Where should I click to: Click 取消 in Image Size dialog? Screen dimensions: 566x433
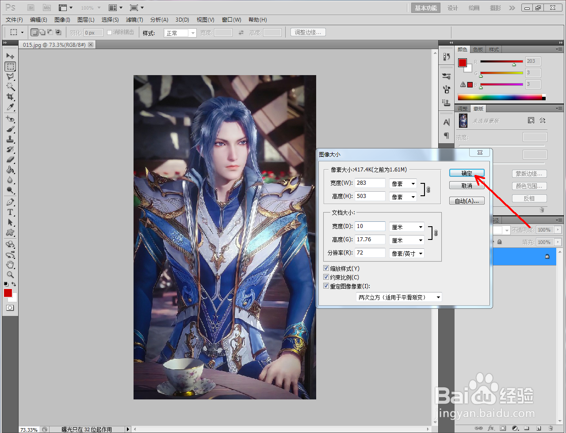click(467, 186)
